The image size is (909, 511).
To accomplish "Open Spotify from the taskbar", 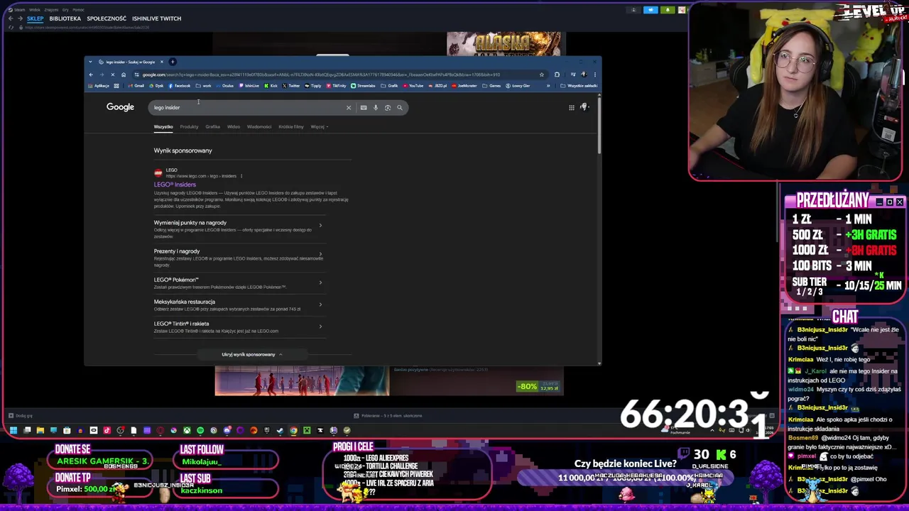I will click(200, 430).
